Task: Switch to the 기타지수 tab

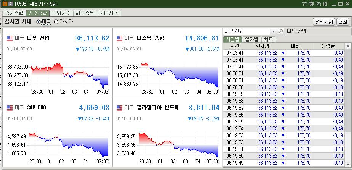Action: 109,13
